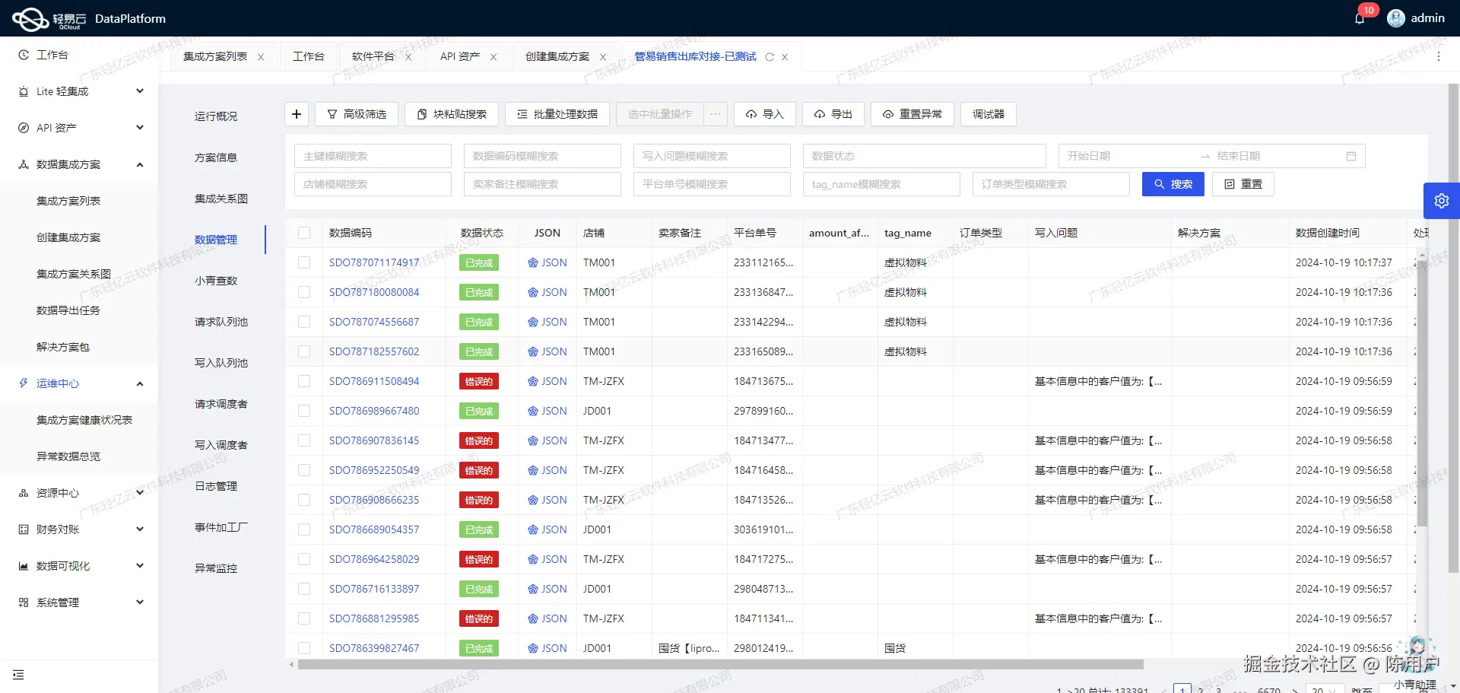View JSON for SDO786989667480
Image resolution: width=1460 pixels, height=693 pixels.
click(x=547, y=411)
